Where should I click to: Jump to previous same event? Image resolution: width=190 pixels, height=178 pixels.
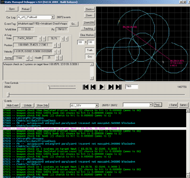[173, 105]
